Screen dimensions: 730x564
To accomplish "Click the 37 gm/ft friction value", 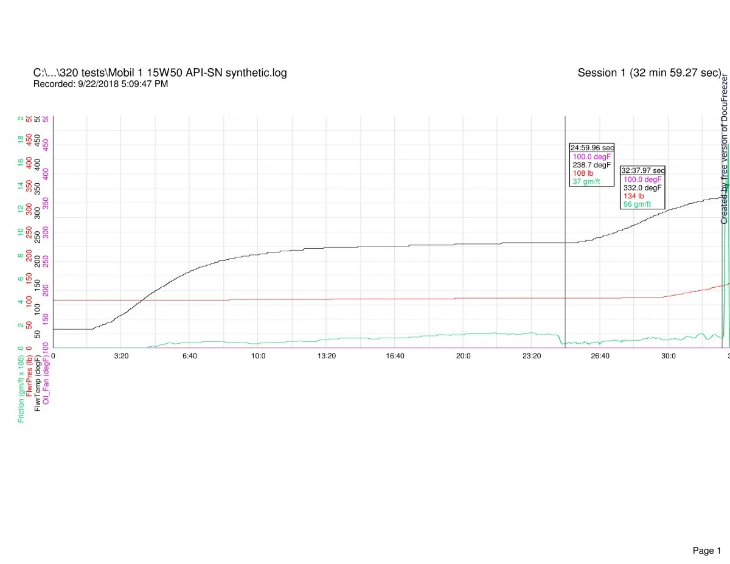I will click(586, 181).
